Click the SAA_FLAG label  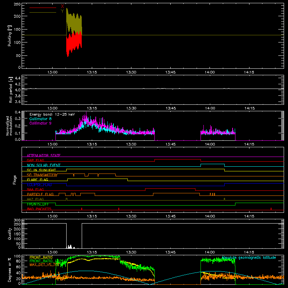pyautogui.click(x=35, y=189)
